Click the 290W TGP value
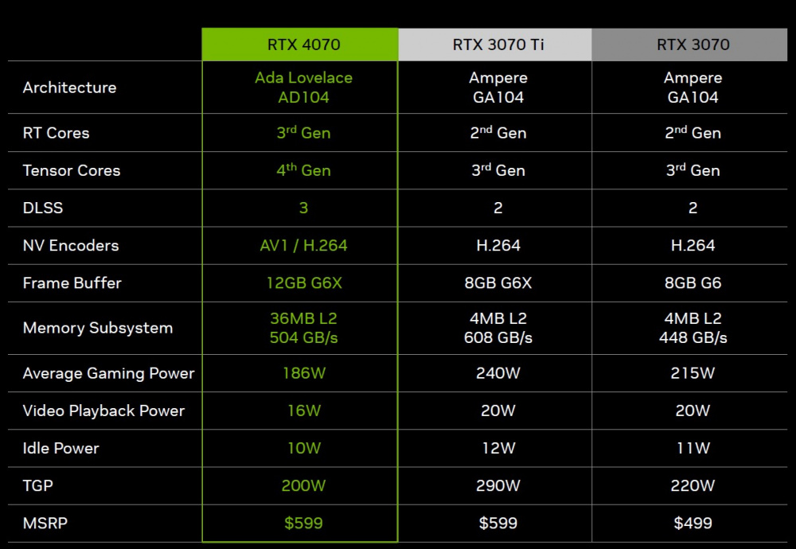Image resolution: width=796 pixels, height=549 pixels. 498,486
